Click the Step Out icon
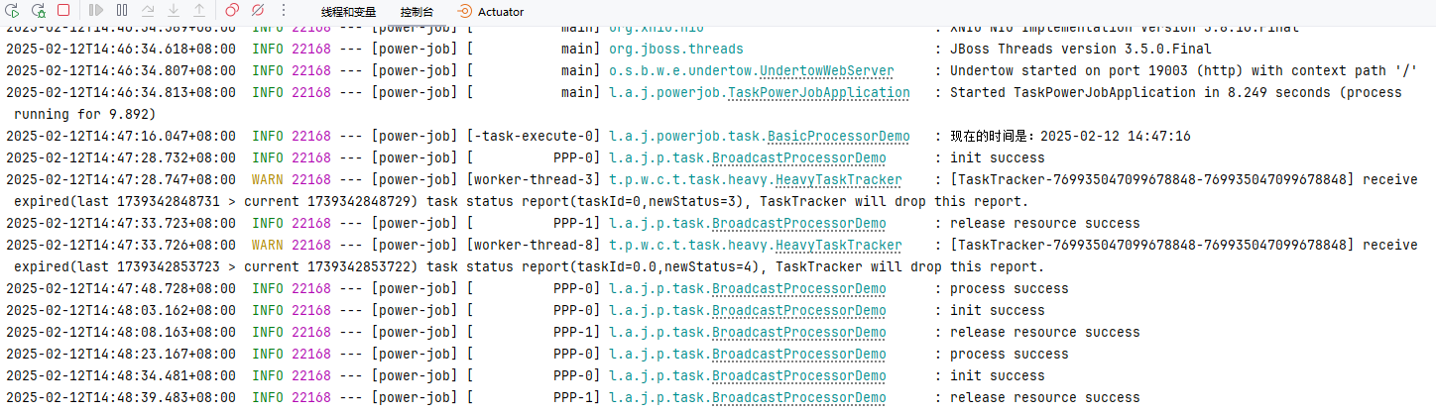Viewport: 1436px width, 413px height. [199, 11]
